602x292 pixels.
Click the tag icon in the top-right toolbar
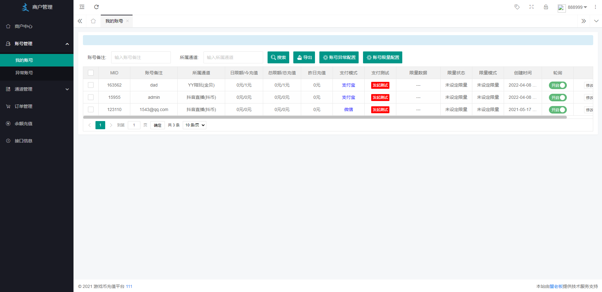click(x=517, y=7)
